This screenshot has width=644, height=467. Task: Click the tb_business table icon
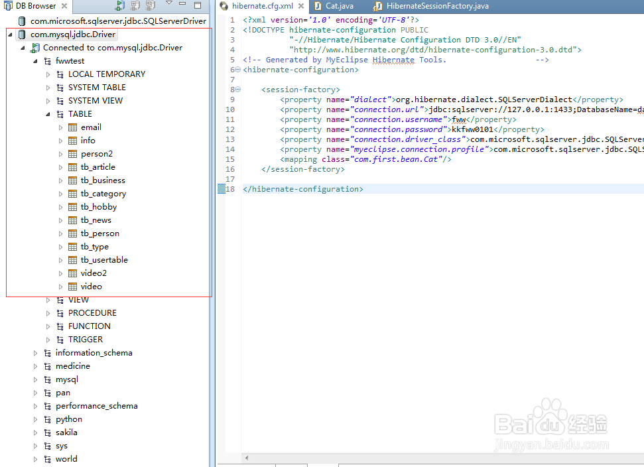(73, 180)
